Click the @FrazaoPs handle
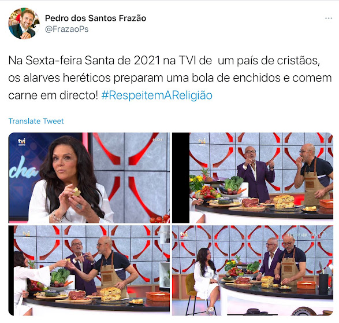 (x=66, y=30)
